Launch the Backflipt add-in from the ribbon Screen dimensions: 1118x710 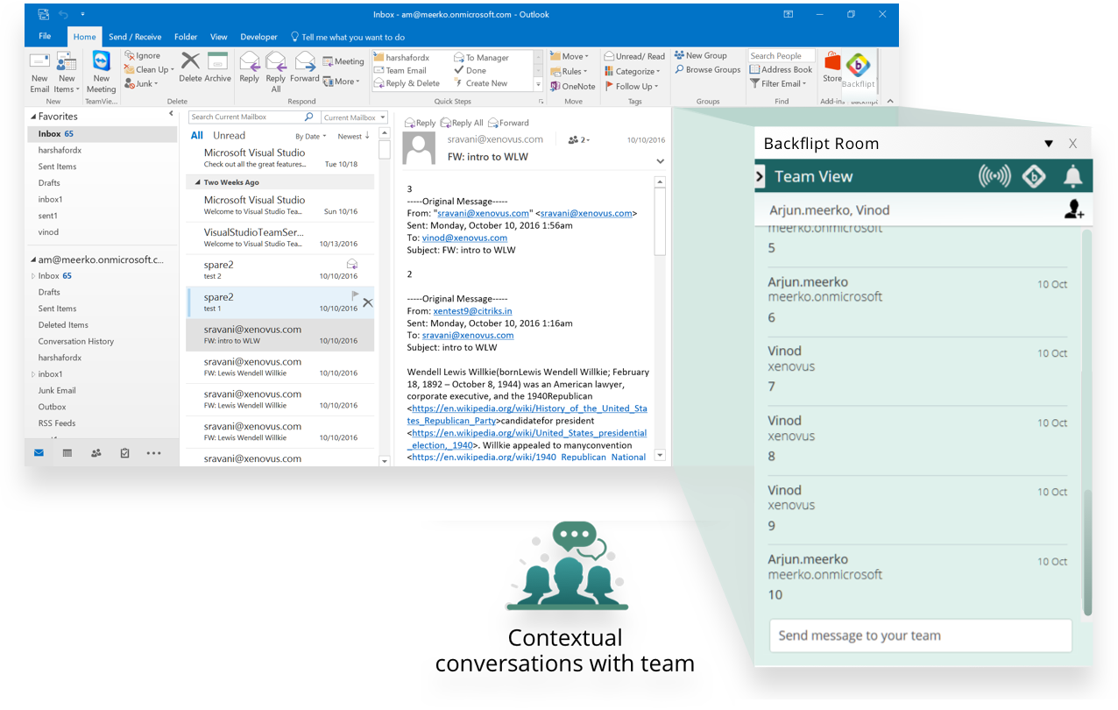coord(859,71)
